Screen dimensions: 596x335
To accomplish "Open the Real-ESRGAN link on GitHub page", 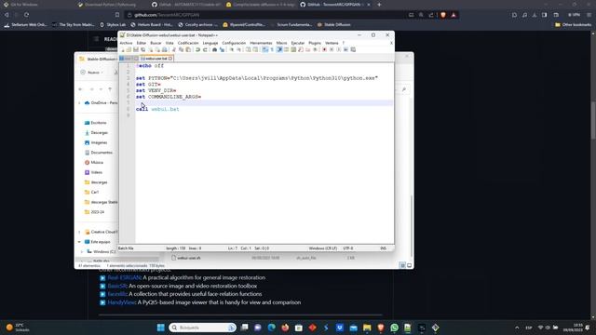I will (x=124, y=277).
